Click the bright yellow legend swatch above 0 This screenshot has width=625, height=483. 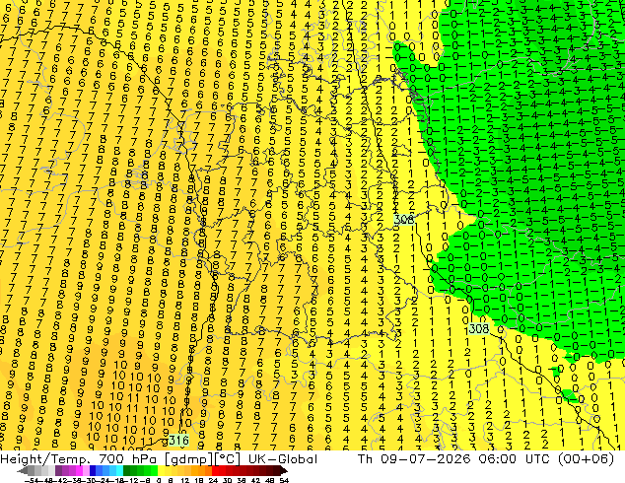tap(161, 471)
